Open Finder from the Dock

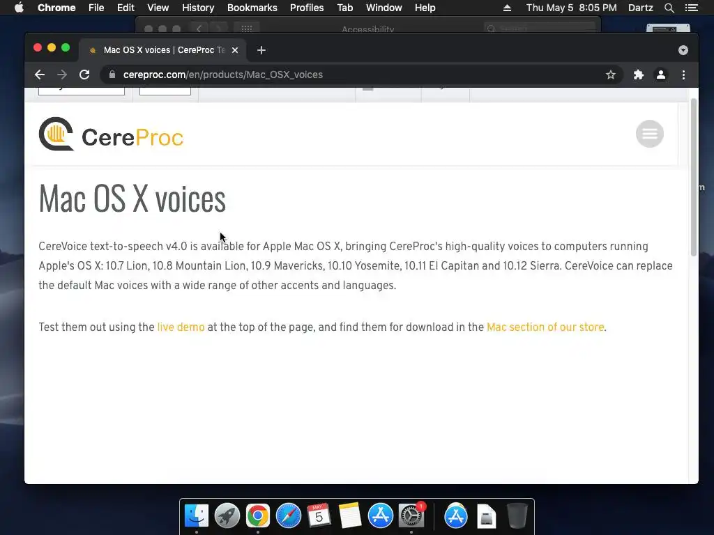197,515
